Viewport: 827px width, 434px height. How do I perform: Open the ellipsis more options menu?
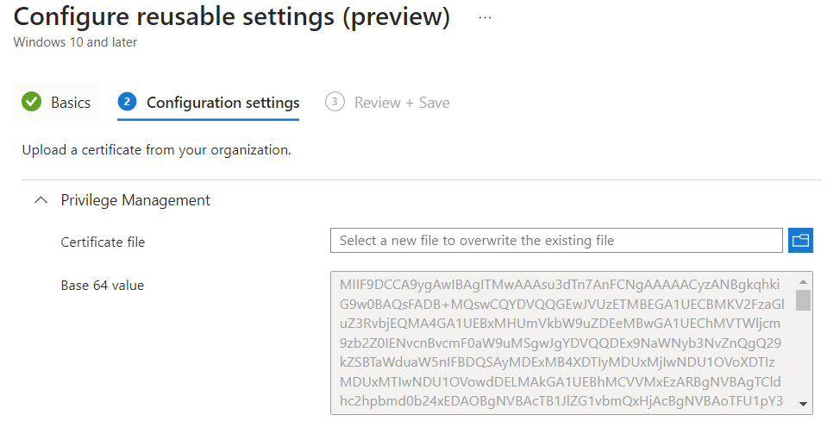pos(485,17)
